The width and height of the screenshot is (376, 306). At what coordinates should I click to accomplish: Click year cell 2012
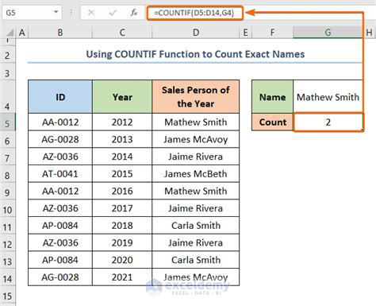[x=122, y=122]
